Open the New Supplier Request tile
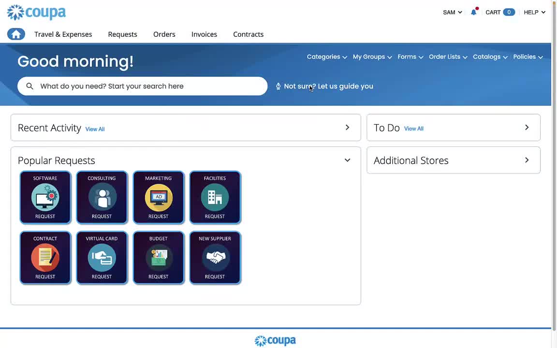The height and width of the screenshot is (348, 557). tap(215, 258)
